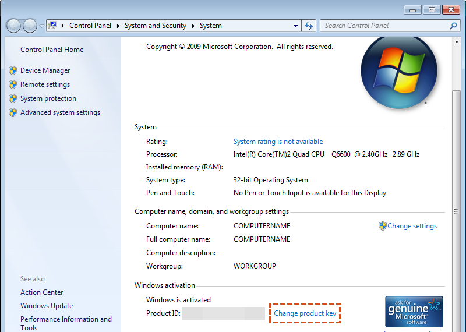466x332 pixels.
Task: Click the search magnifier icon
Action: [x=453, y=26]
